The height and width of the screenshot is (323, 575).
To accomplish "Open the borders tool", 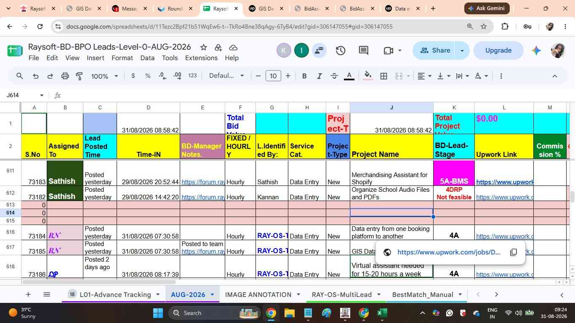I will coord(383,76).
